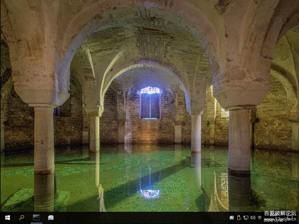The height and width of the screenshot is (224, 299).
Task: Open the network status tray icon
Action: [x=246, y=218]
